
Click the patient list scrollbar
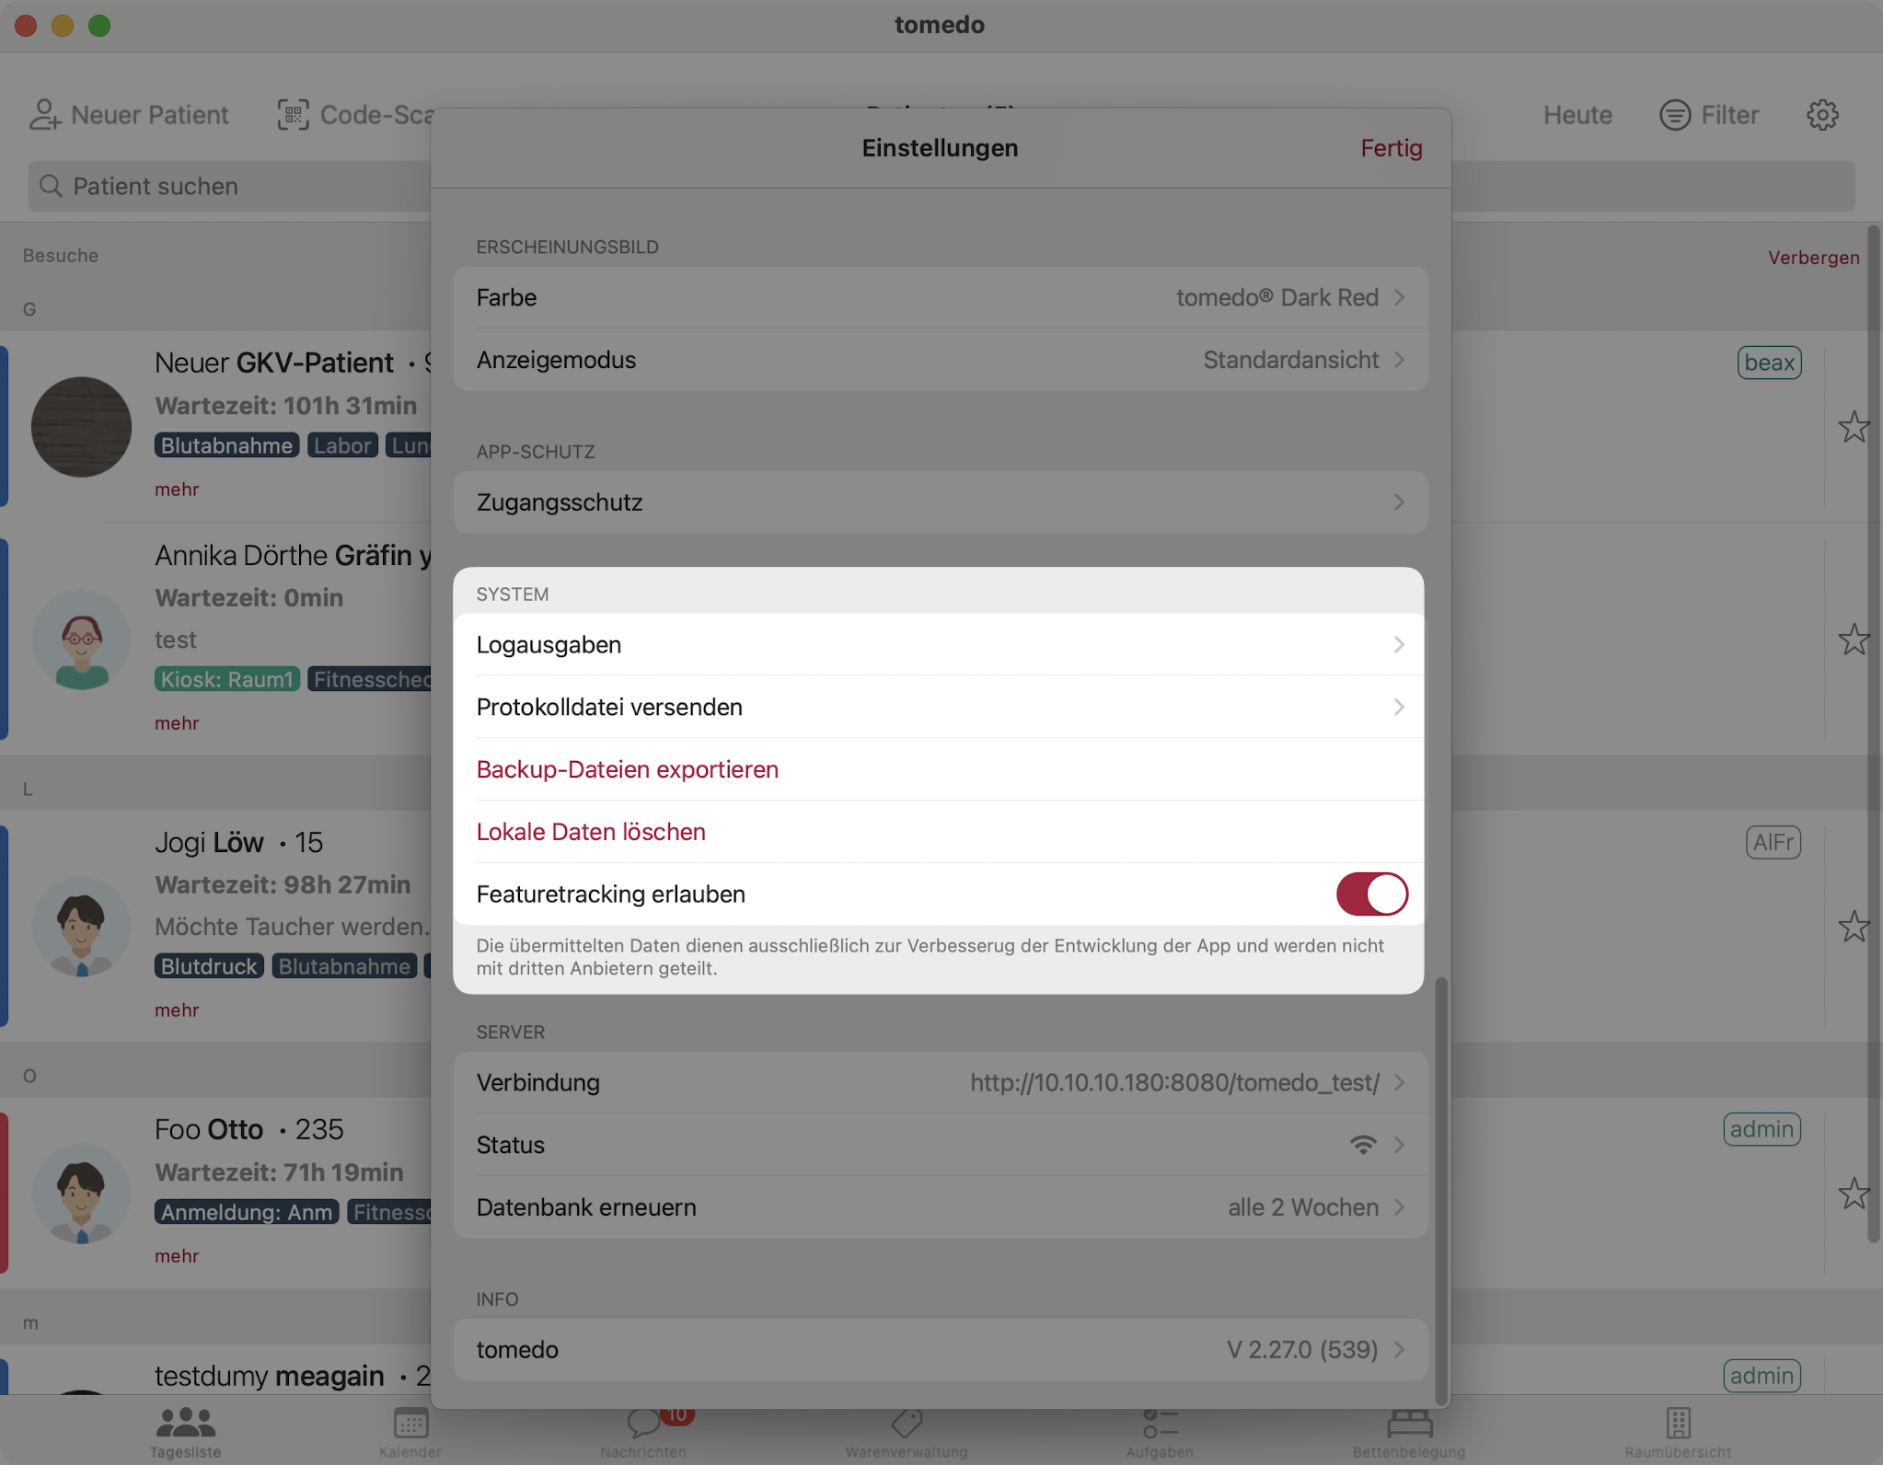point(1873,734)
